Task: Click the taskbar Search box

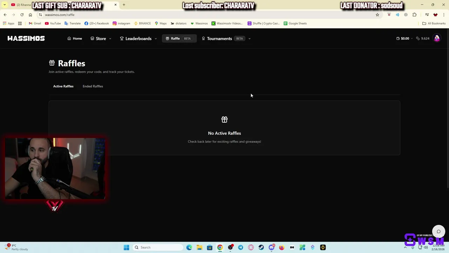Action: (158, 247)
